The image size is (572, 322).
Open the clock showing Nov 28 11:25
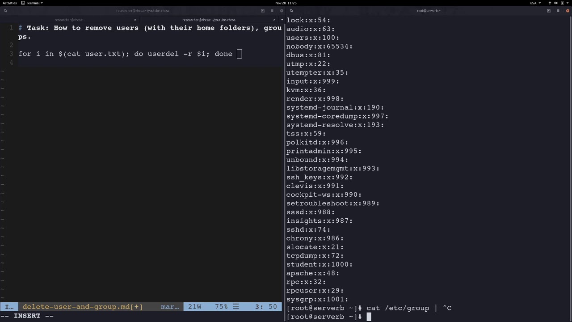pos(286,3)
